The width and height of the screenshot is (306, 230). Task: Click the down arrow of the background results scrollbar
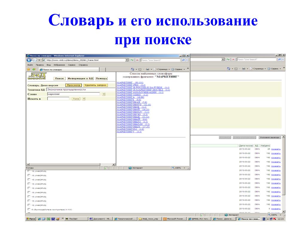(x=284, y=211)
